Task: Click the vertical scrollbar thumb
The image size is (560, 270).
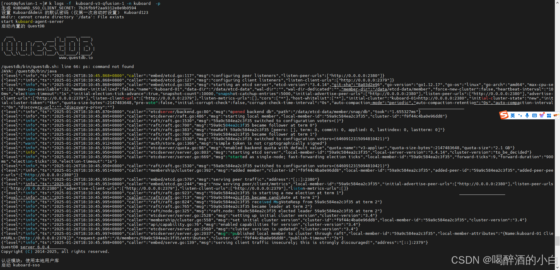Action: point(557,241)
